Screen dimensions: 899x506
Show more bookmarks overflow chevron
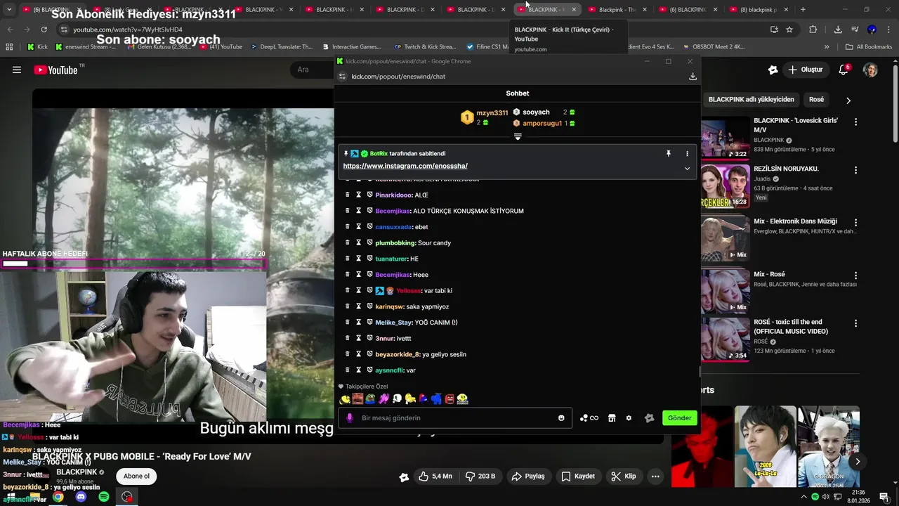(826, 47)
